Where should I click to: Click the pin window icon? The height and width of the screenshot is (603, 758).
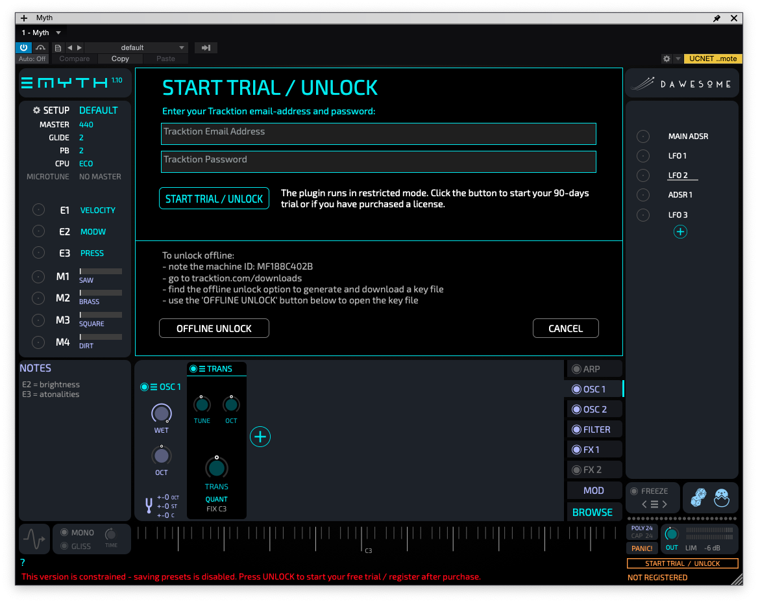716,18
